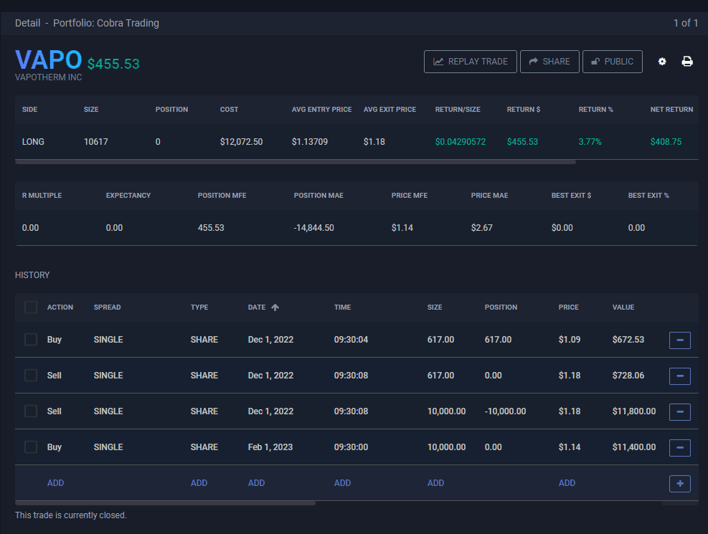Toggle the select-all checkbox in History header
This screenshot has width=708, height=534.
coord(31,307)
